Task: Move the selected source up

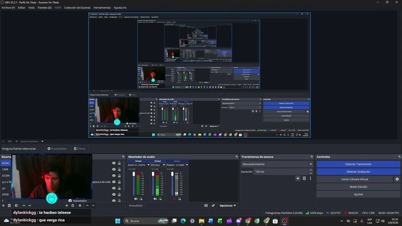Action: click(87, 206)
